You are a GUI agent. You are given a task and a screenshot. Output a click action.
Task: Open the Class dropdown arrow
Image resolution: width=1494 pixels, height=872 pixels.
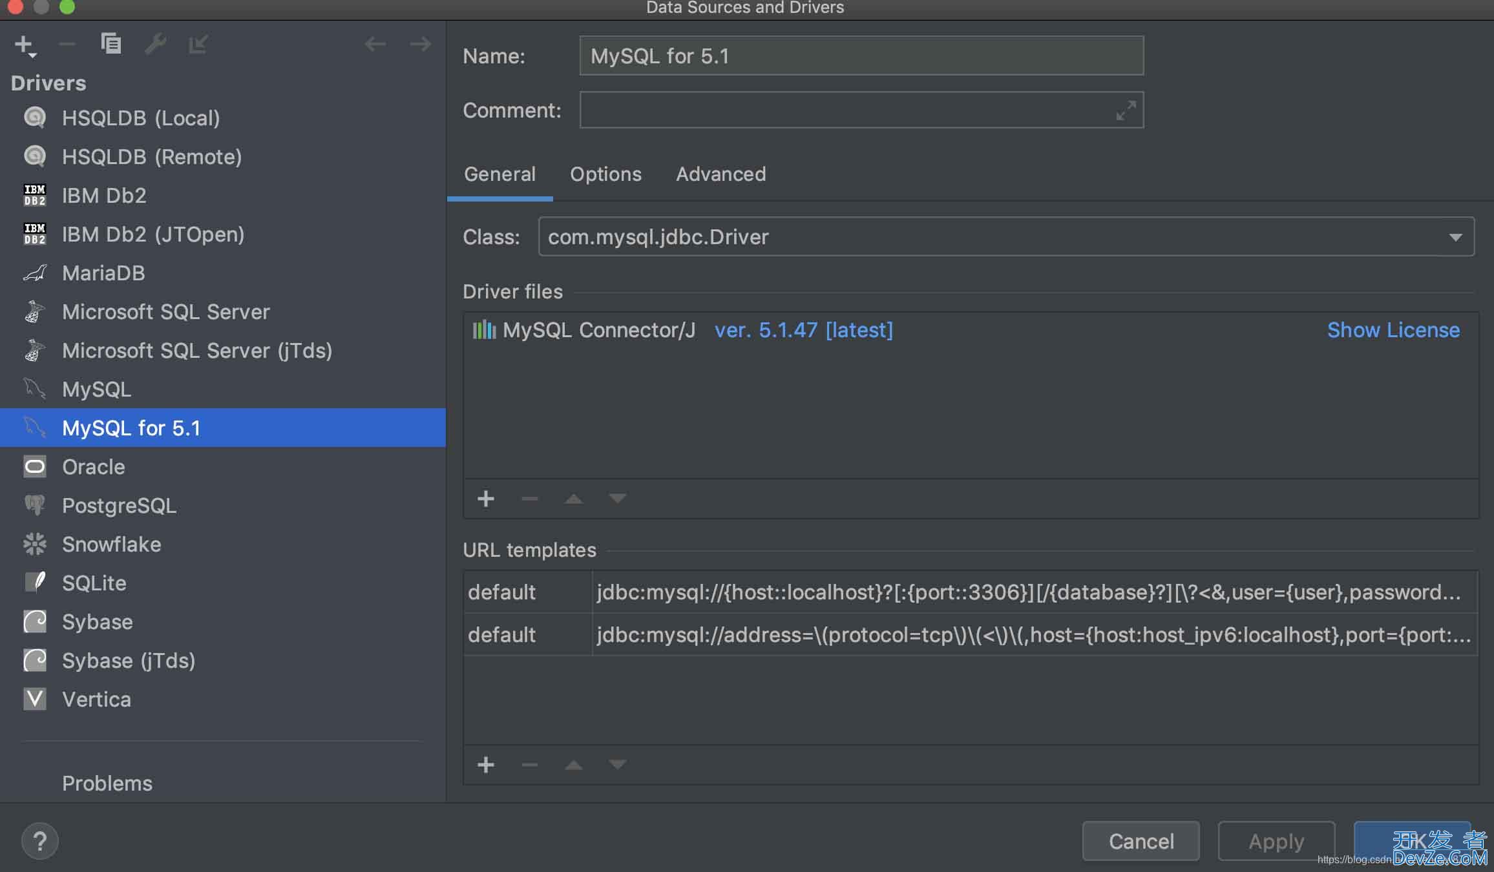1455,237
